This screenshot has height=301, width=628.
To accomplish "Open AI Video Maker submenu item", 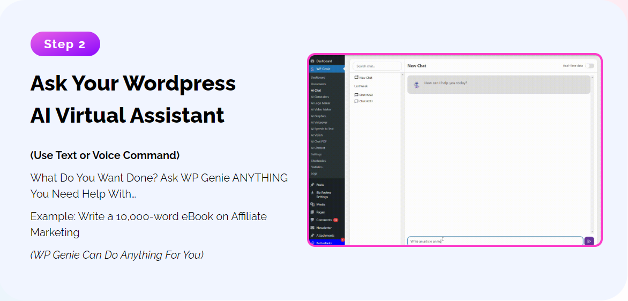I will point(321,109).
